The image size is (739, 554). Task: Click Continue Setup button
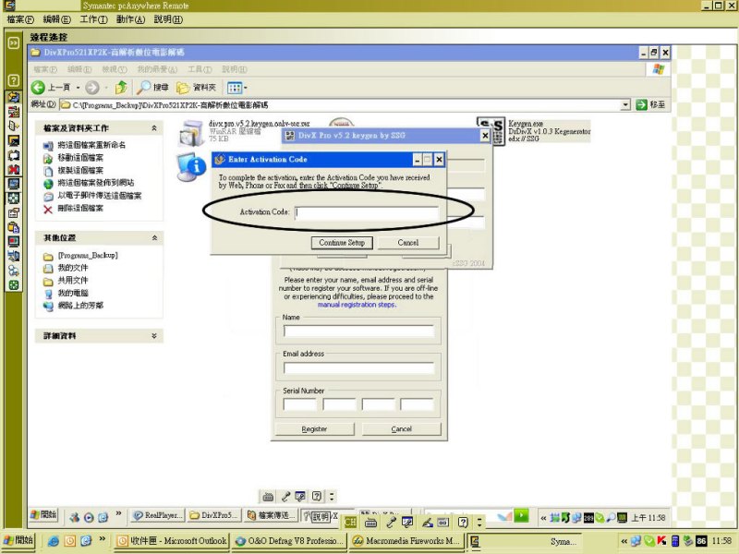342,243
